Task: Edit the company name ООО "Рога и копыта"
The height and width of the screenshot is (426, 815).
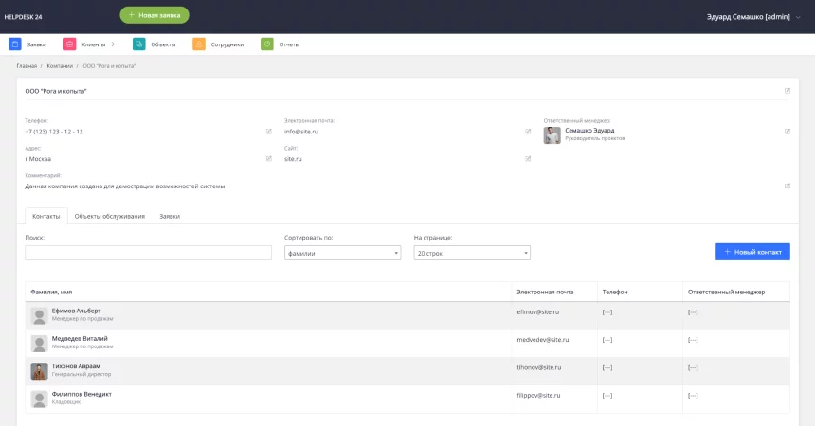Action: (788, 91)
